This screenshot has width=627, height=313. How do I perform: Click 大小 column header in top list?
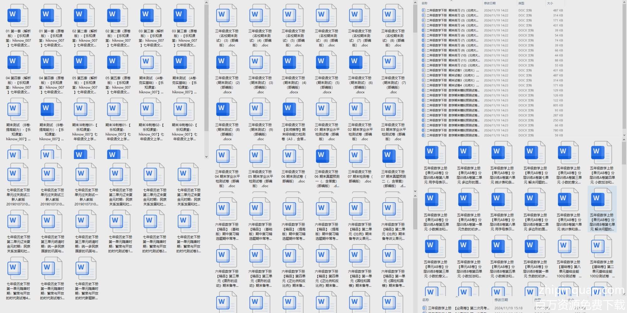(x=550, y=3)
